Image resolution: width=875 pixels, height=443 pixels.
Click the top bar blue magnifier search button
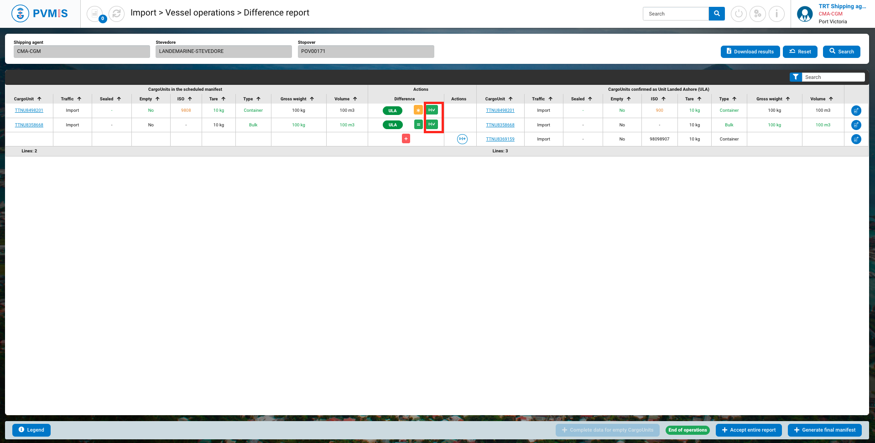pos(717,14)
